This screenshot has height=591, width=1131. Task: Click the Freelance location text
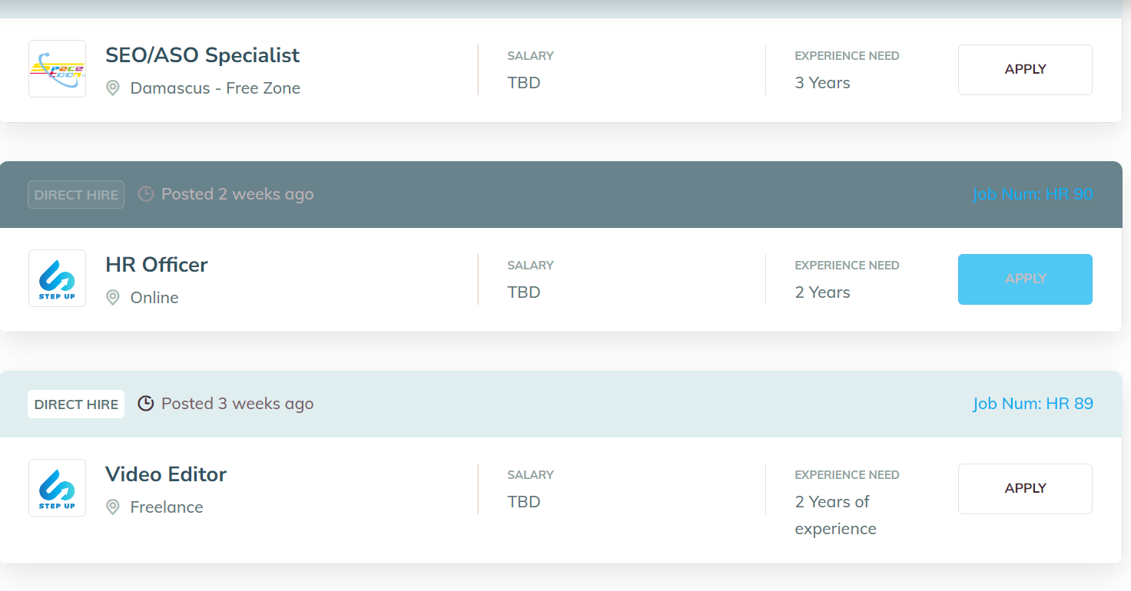pos(167,507)
